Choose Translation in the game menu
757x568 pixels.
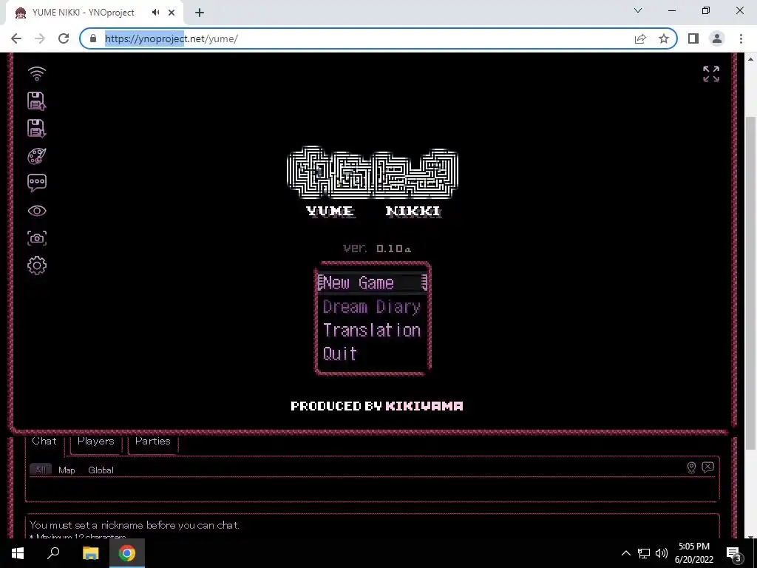(372, 330)
